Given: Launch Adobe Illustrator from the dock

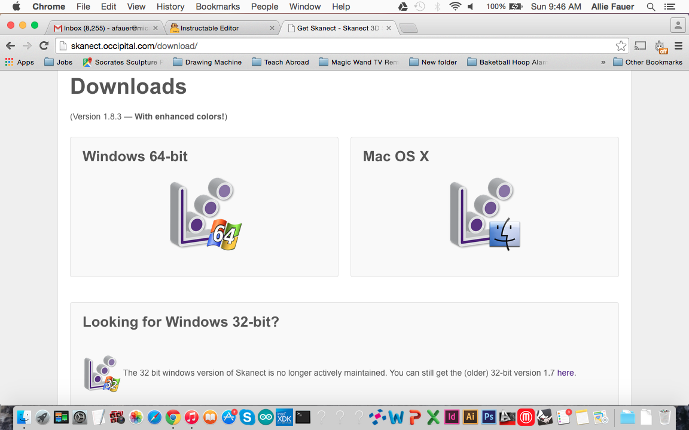Looking at the screenshot, I should tap(470, 416).
